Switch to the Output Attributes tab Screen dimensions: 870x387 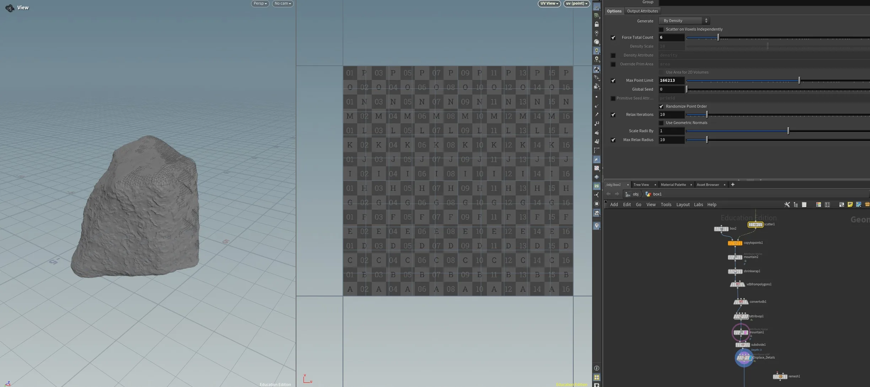point(642,11)
